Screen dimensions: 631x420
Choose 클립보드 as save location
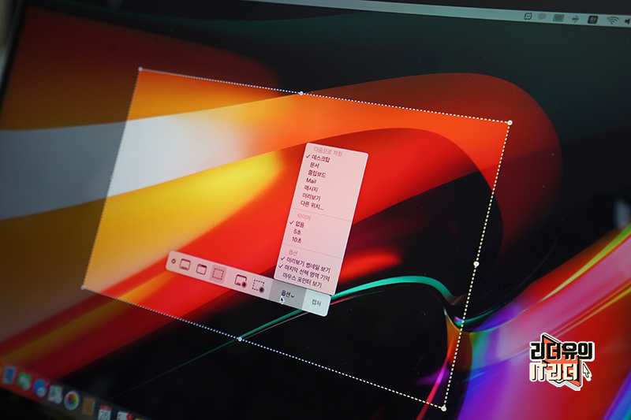317,174
